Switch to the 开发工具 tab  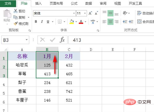coord(135,3)
